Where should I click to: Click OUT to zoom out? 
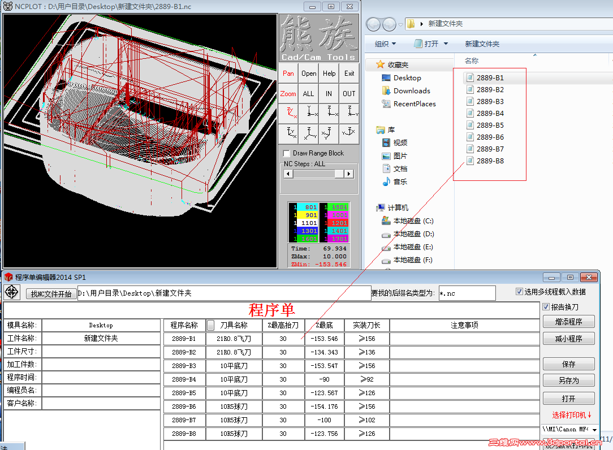click(349, 93)
